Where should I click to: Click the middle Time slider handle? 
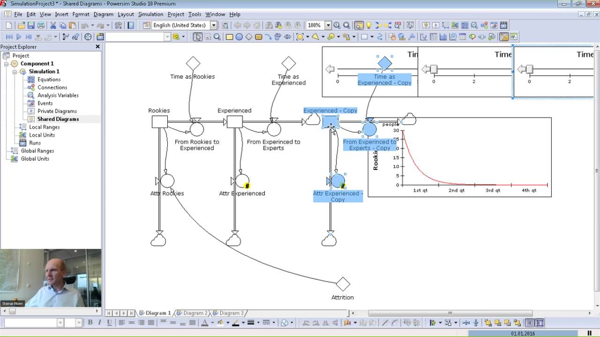click(434, 69)
